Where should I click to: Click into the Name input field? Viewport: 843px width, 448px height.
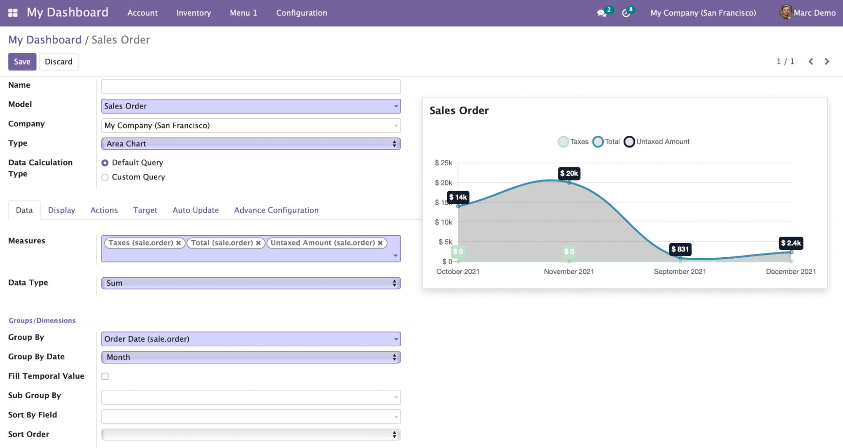(251, 87)
